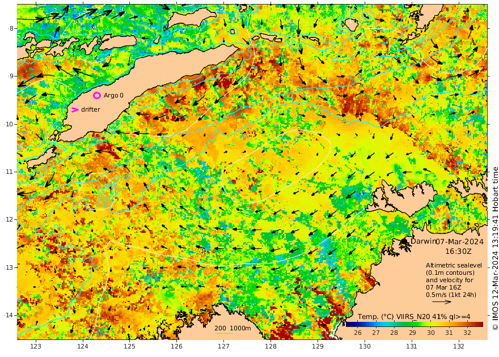Image resolution: width=499 pixels, height=357 pixels.
Task: Select the 'Altimetric sealevel' legend line
Action: click(x=454, y=265)
